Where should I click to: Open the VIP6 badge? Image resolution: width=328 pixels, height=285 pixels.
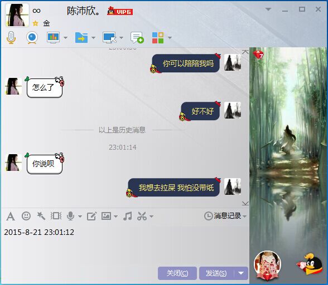pos(120,11)
